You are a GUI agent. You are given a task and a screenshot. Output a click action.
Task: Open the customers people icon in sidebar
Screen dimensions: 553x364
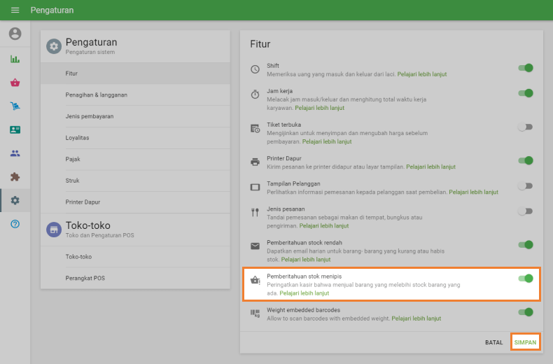[15, 153]
